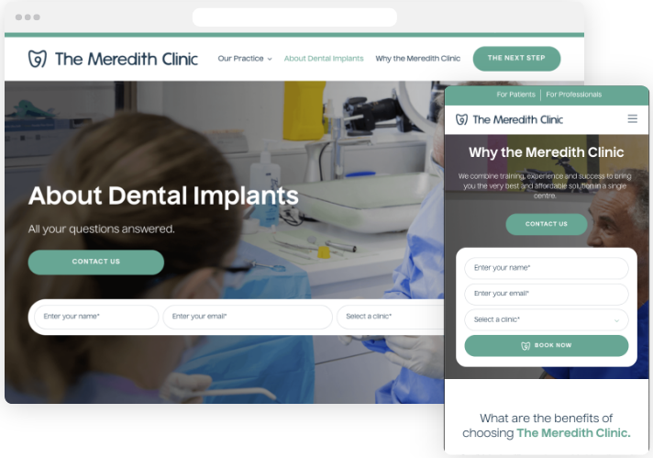653x458 pixels.
Task: Click the desktop CONTACT US button
Action: [96, 262]
